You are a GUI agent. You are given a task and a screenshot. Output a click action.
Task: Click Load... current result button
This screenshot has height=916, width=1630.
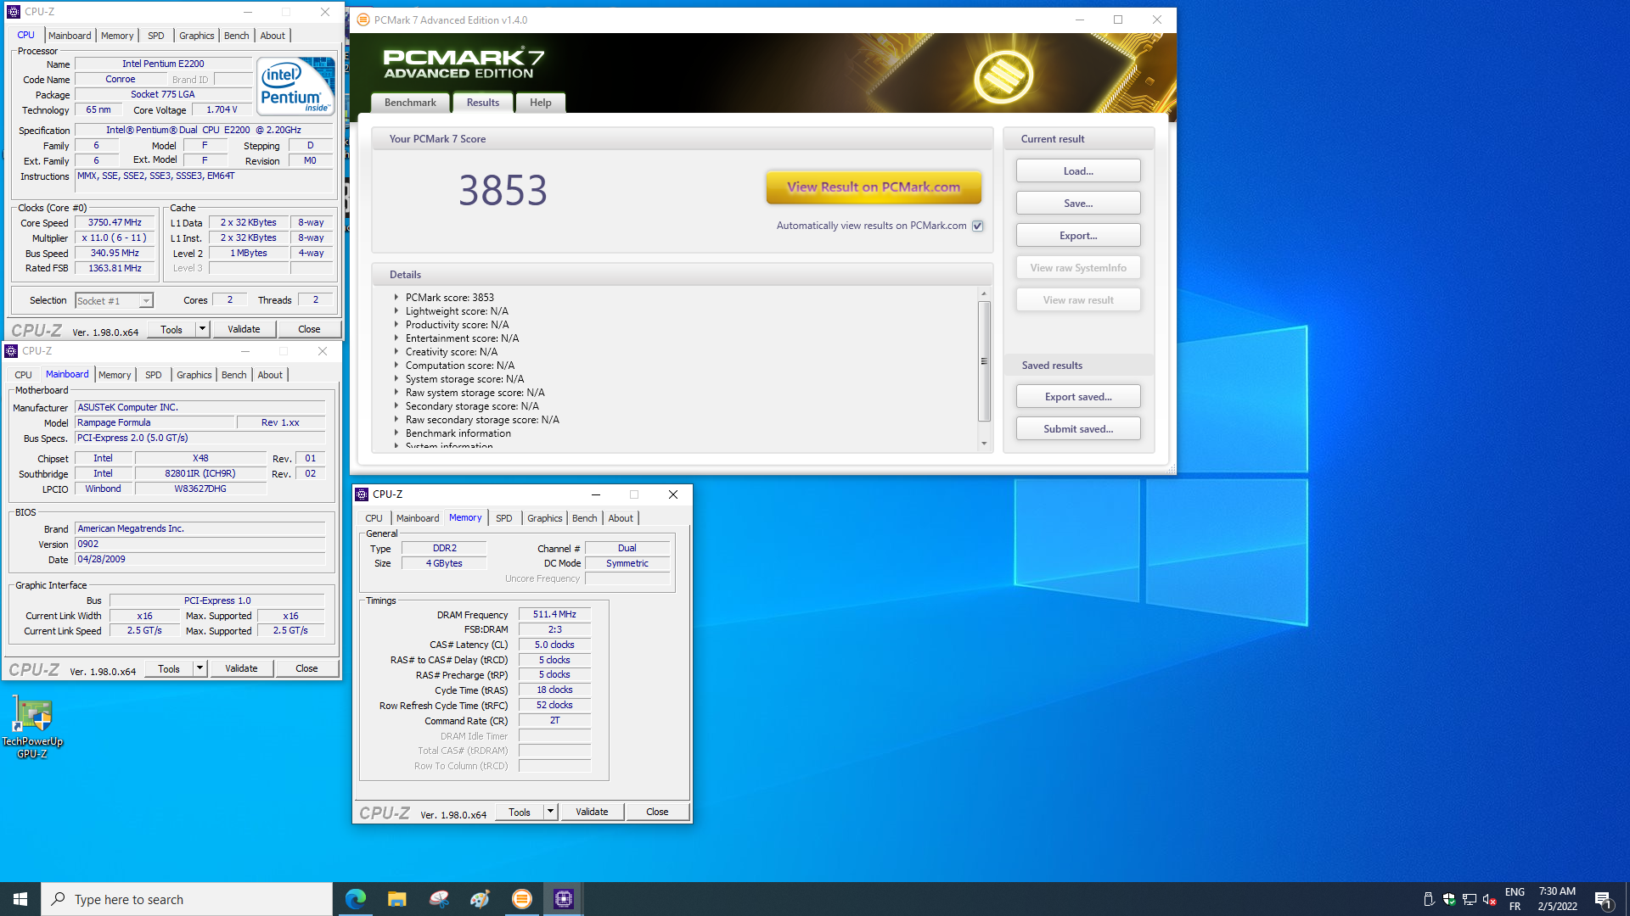(x=1078, y=171)
